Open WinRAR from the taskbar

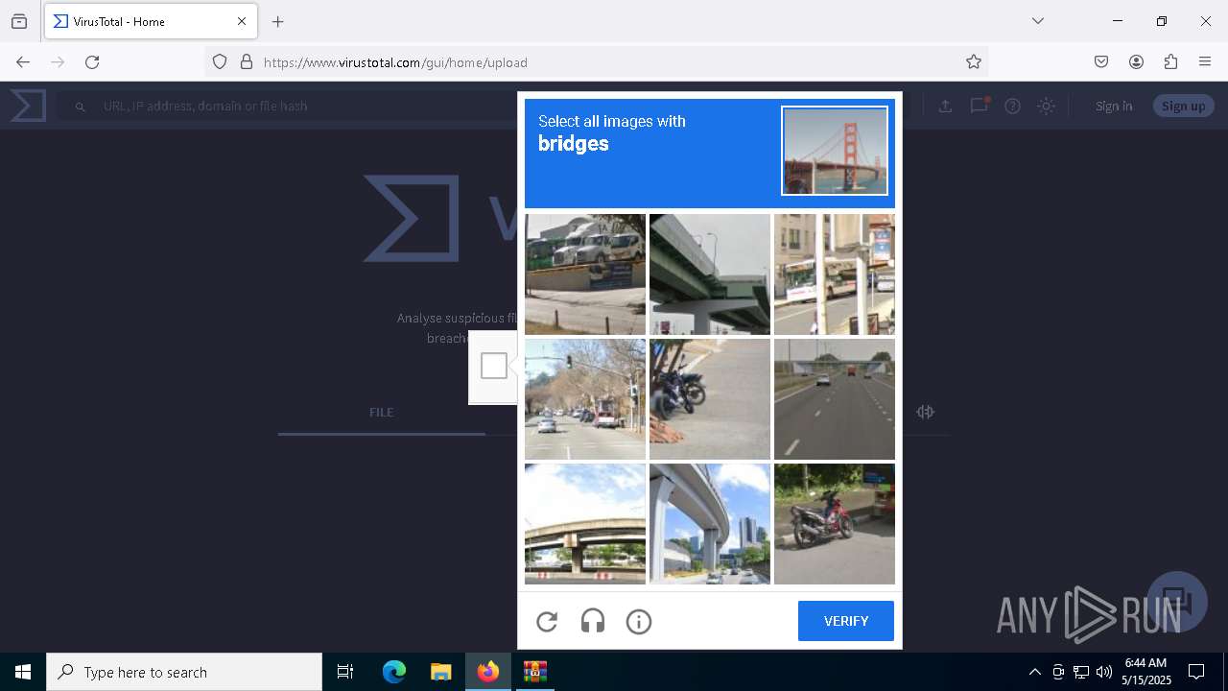coord(534,672)
